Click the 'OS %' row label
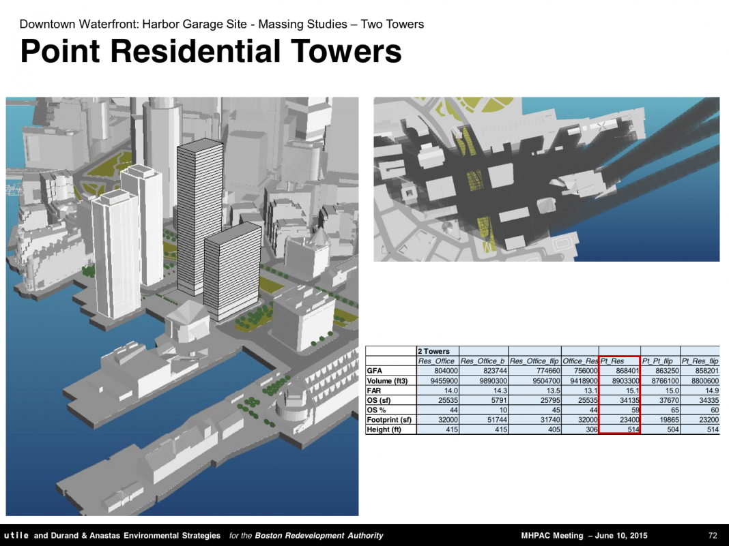The width and height of the screenshot is (729, 546). point(377,410)
